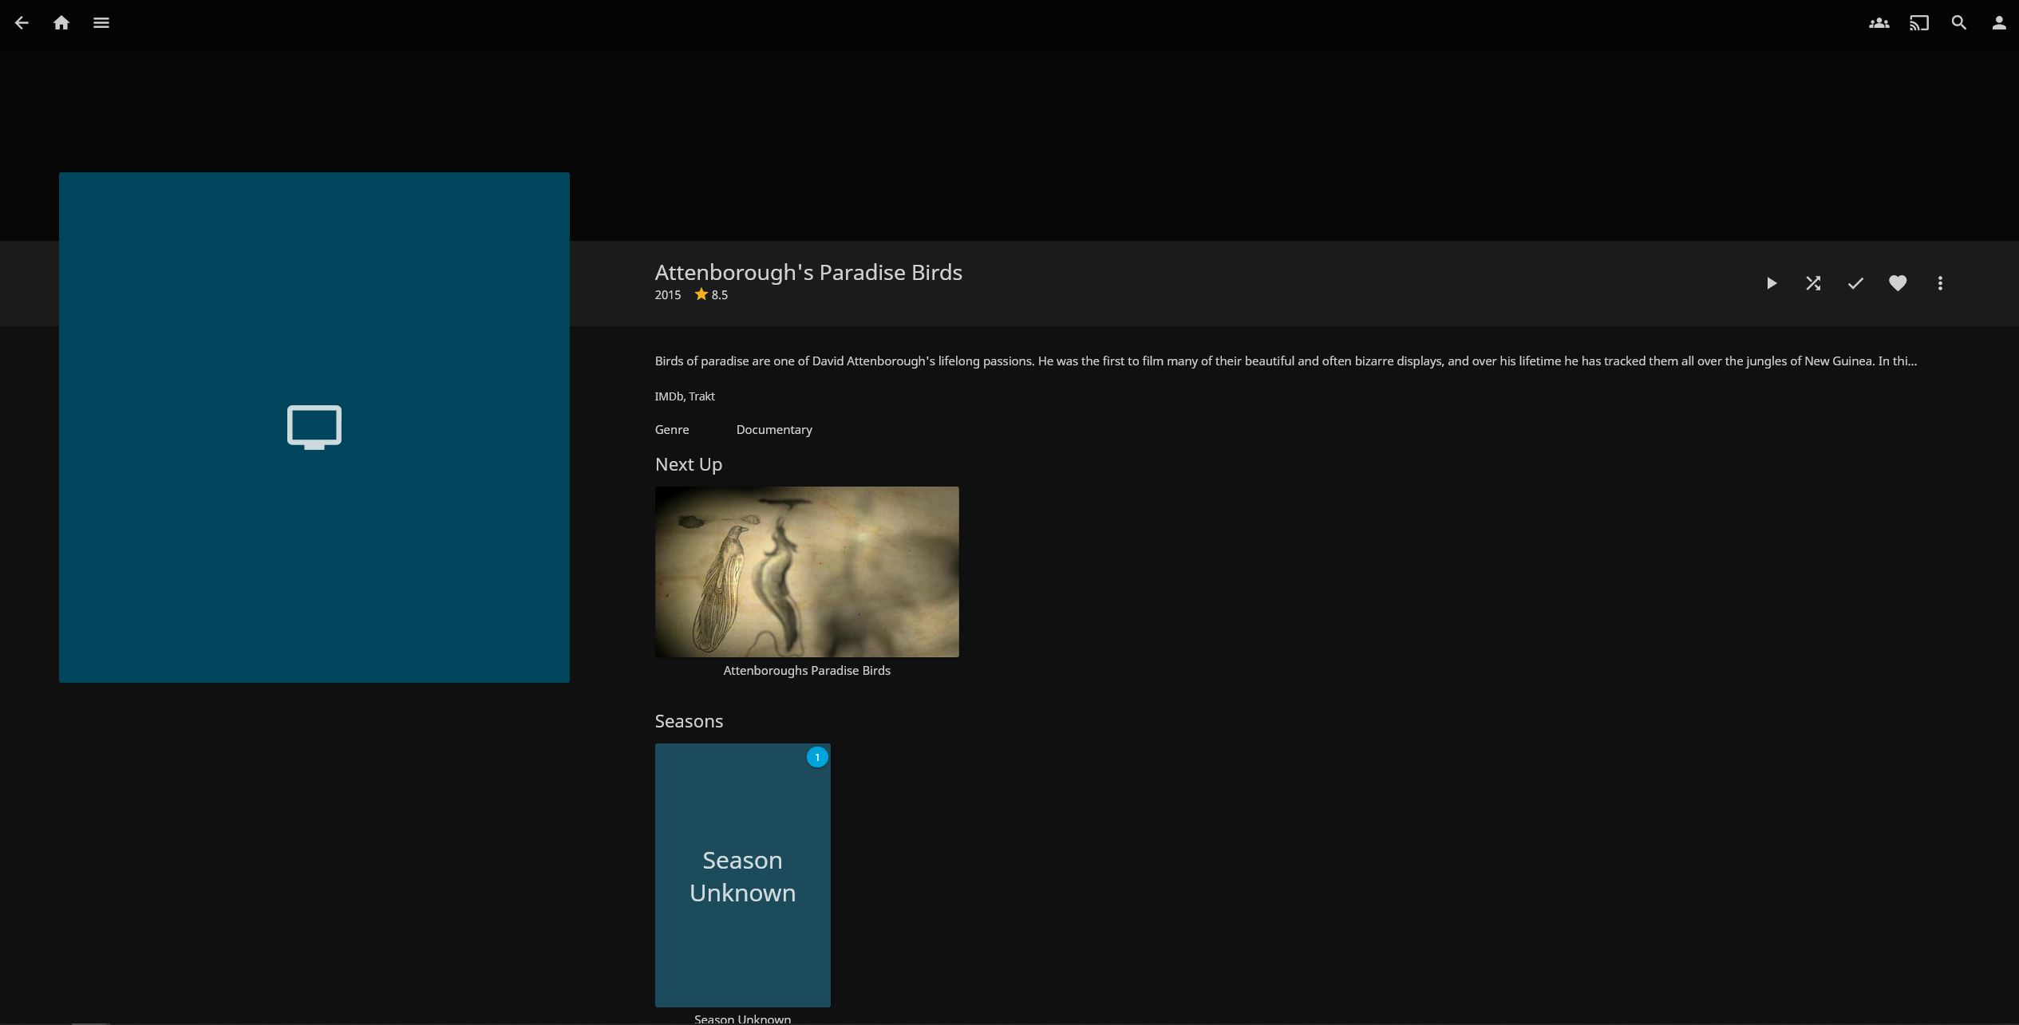Viewport: 2019px width, 1025px height.
Task: Open the three-dot more options menu
Action: point(1940,283)
